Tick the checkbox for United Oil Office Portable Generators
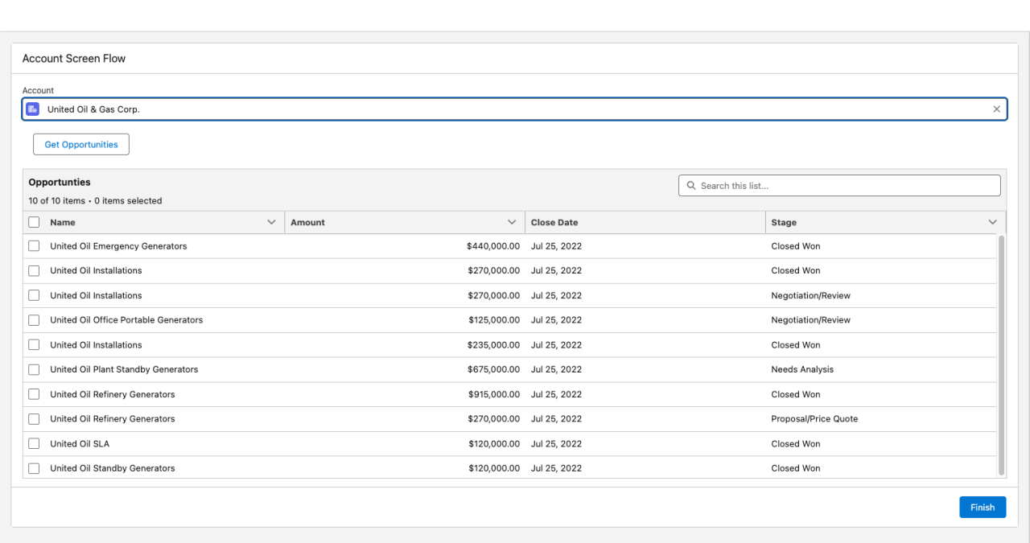Image resolution: width=1030 pixels, height=543 pixels. tap(34, 320)
